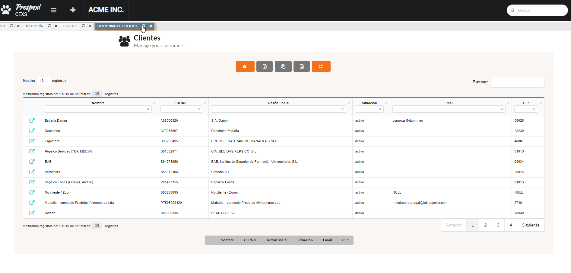Refresh the Tesorería tab
571x273 pixels.
point(49,26)
